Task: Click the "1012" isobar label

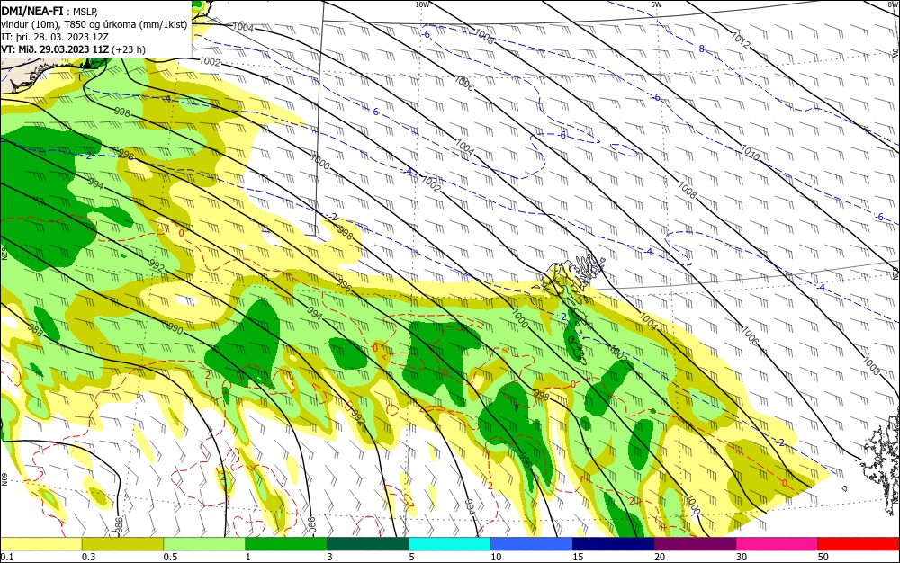Action: [741, 40]
